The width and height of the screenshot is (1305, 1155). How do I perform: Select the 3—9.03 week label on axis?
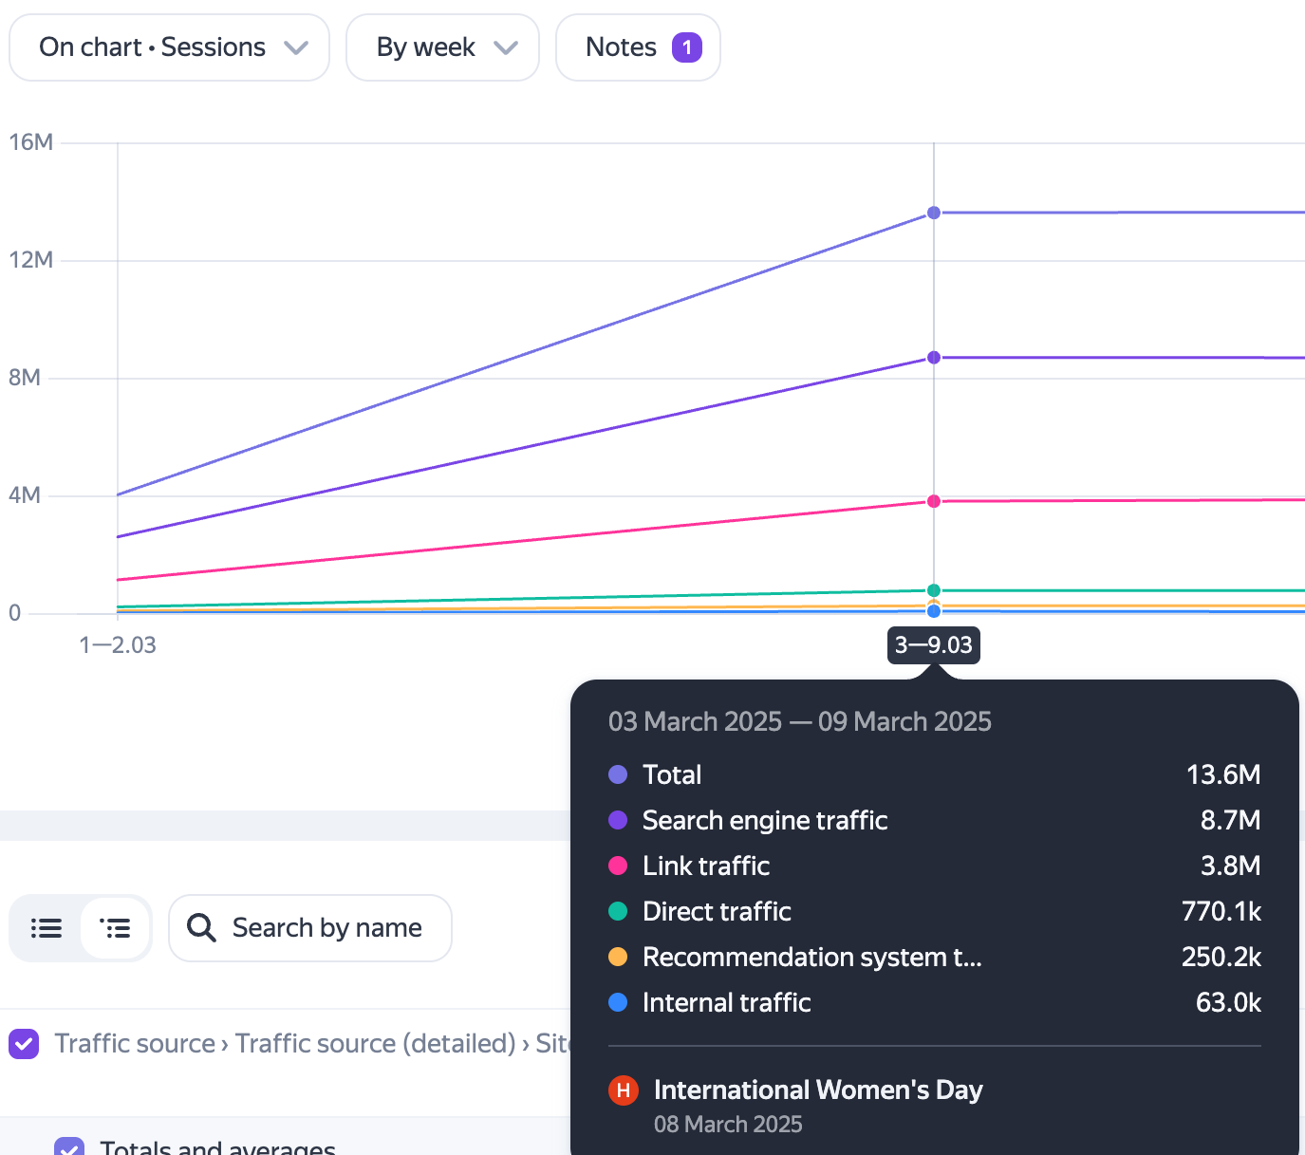[934, 645]
